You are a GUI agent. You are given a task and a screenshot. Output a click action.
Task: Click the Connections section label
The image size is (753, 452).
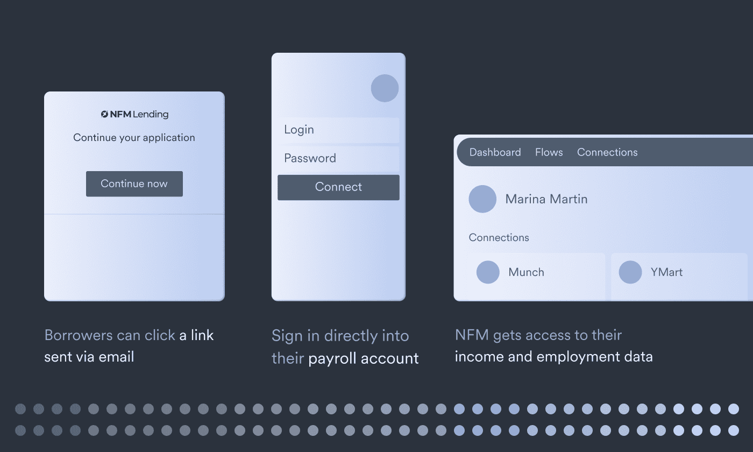(499, 238)
